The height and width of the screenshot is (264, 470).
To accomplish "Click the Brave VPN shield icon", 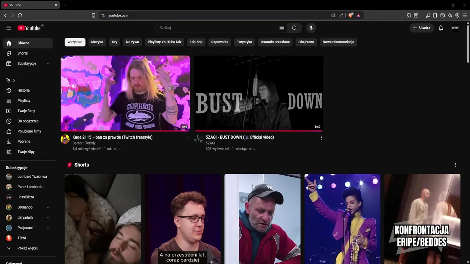I will [457, 15].
